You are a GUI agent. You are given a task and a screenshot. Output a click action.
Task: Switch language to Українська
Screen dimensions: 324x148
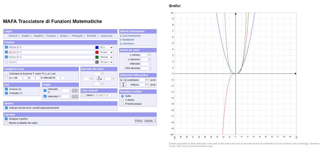106,36
